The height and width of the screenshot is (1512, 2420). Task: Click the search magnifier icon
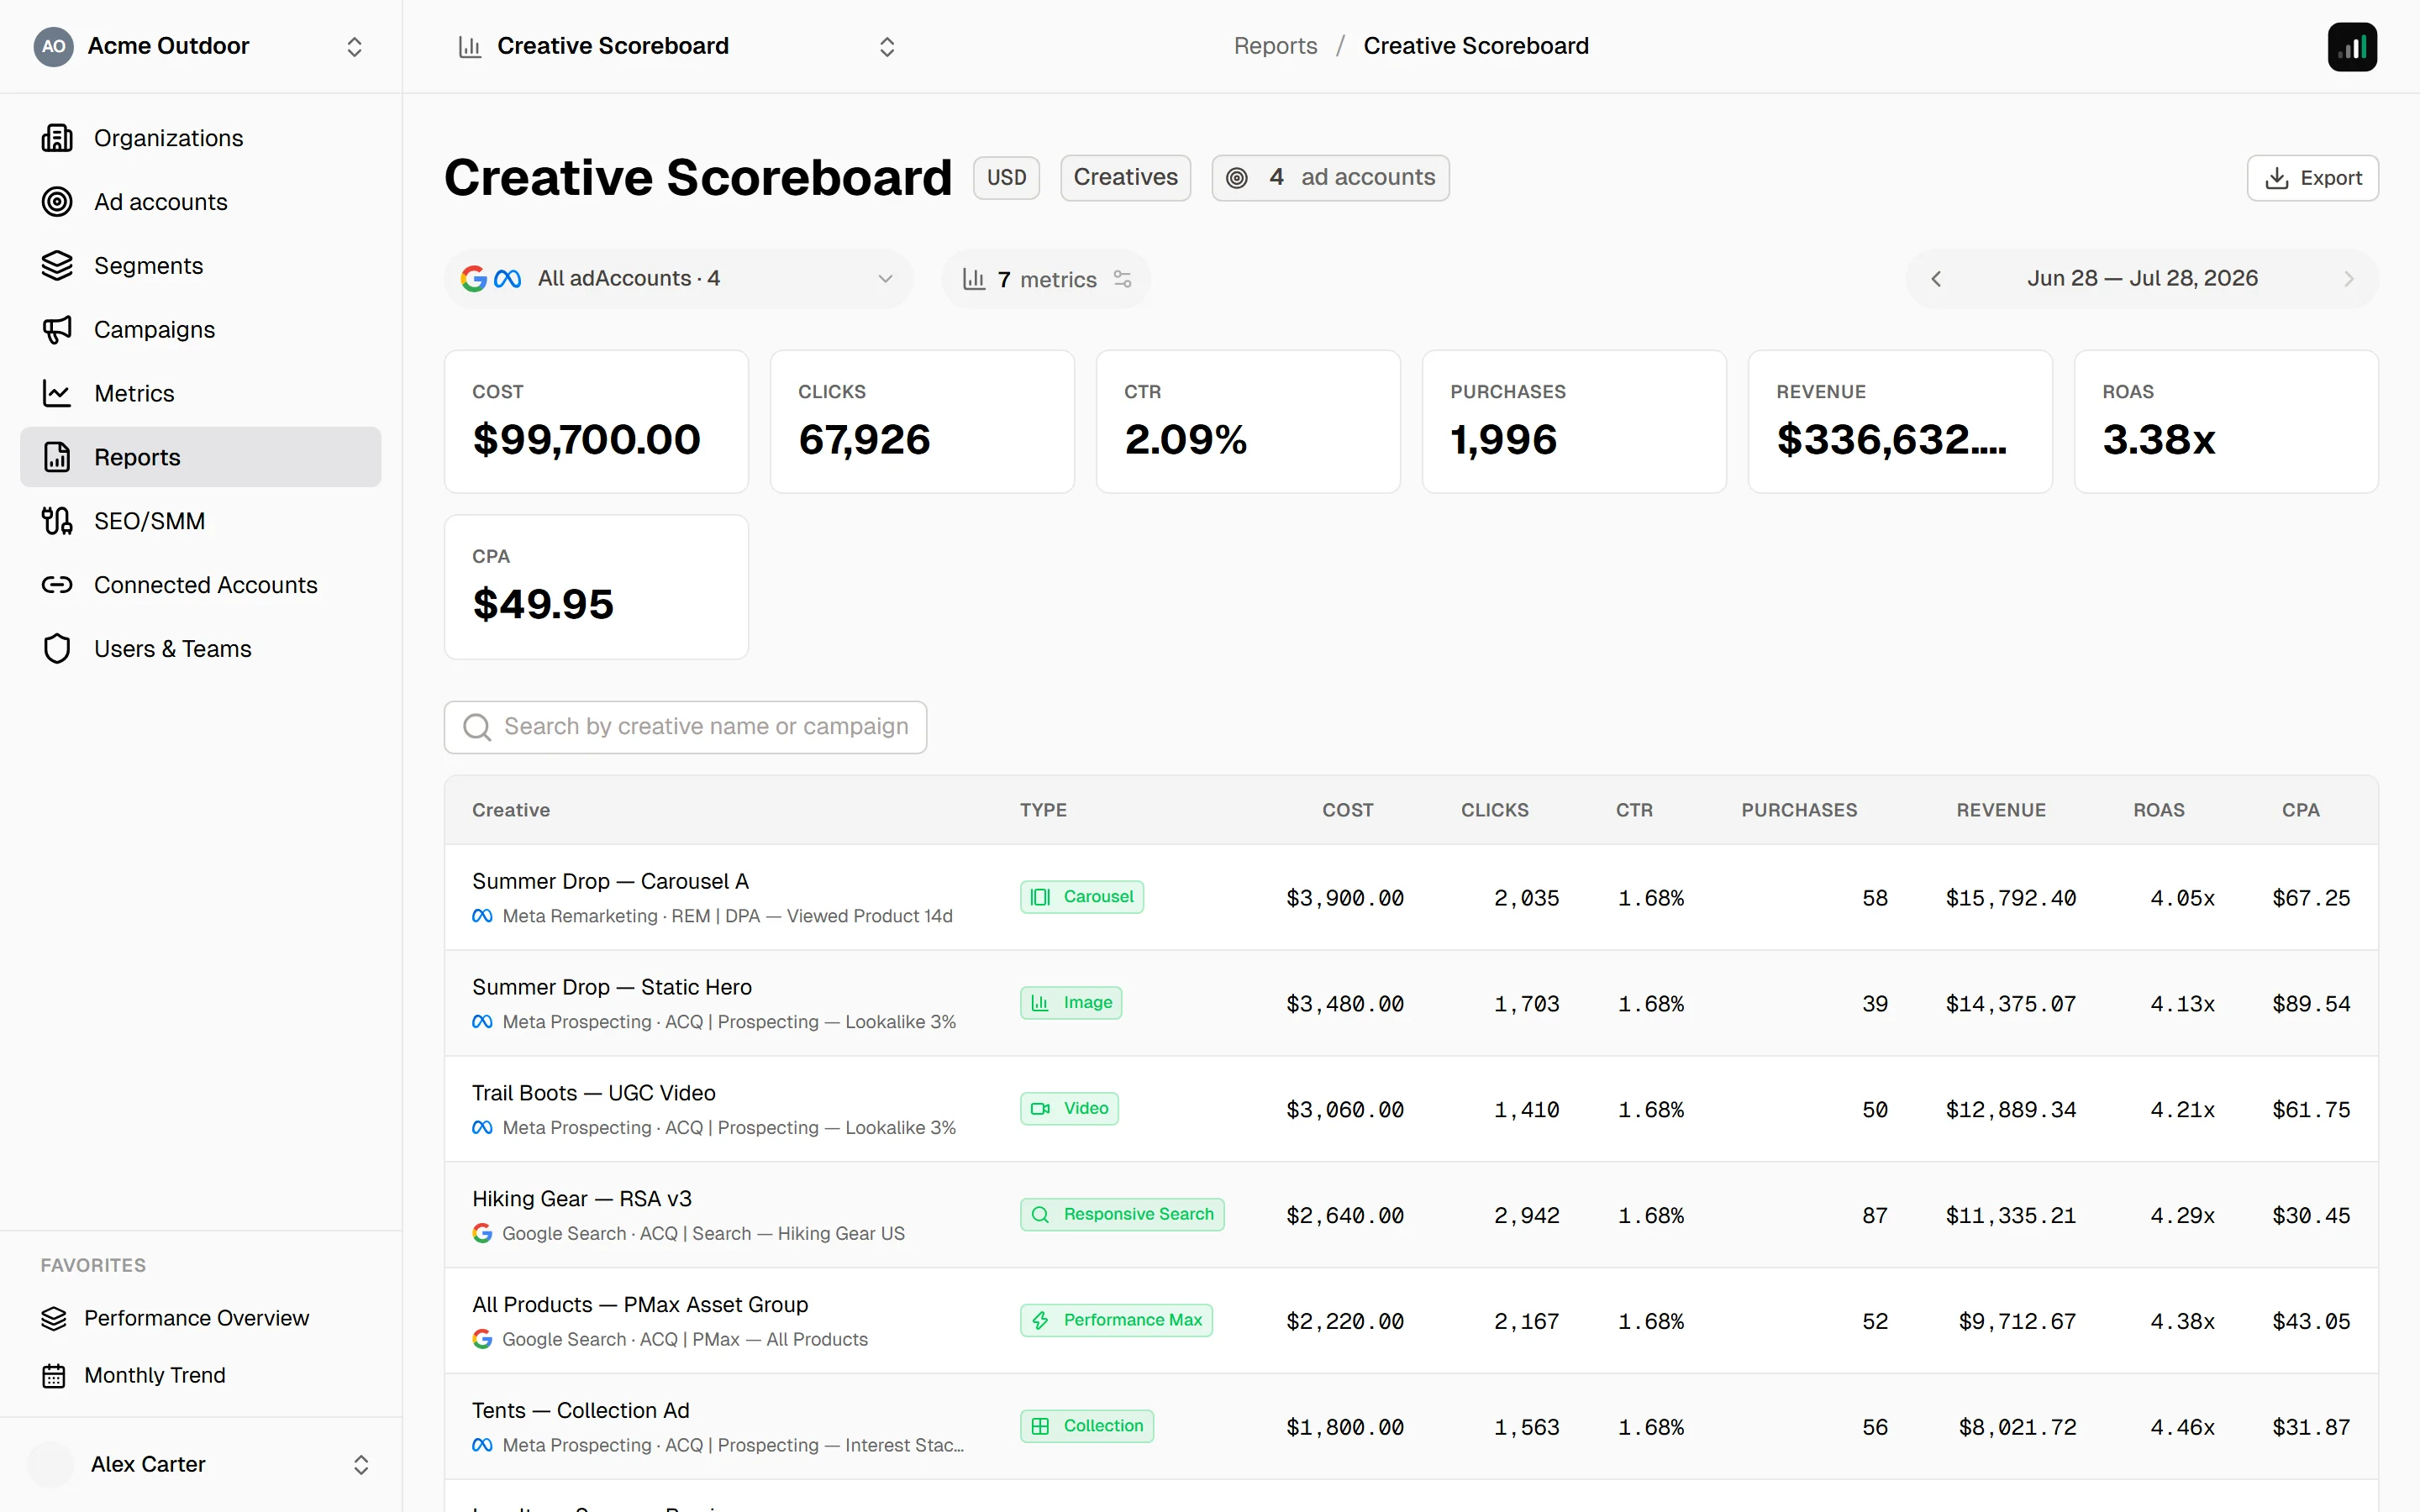tap(477, 727)
